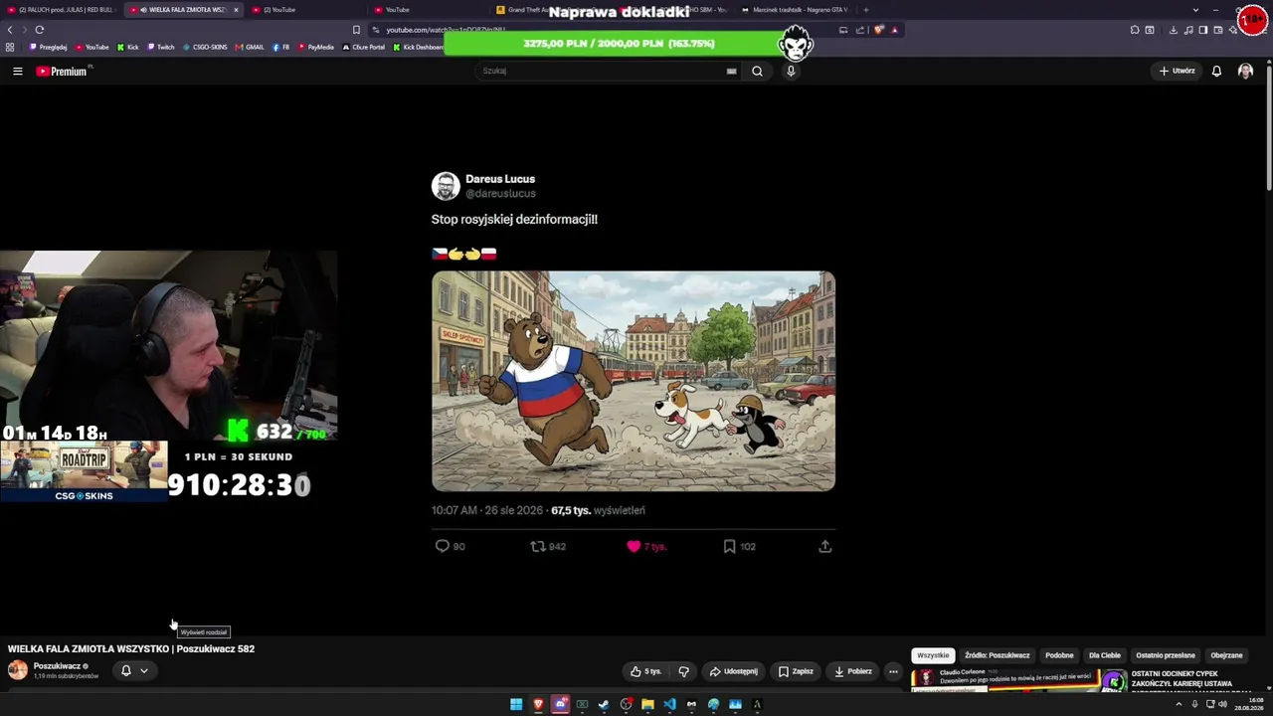Open the tab search dropdown chevron
Viewport: 1273px width, 716px height.
pyautogui.click(x=1195, y=10)
